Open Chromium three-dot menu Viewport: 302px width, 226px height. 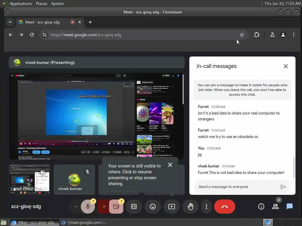293,35
